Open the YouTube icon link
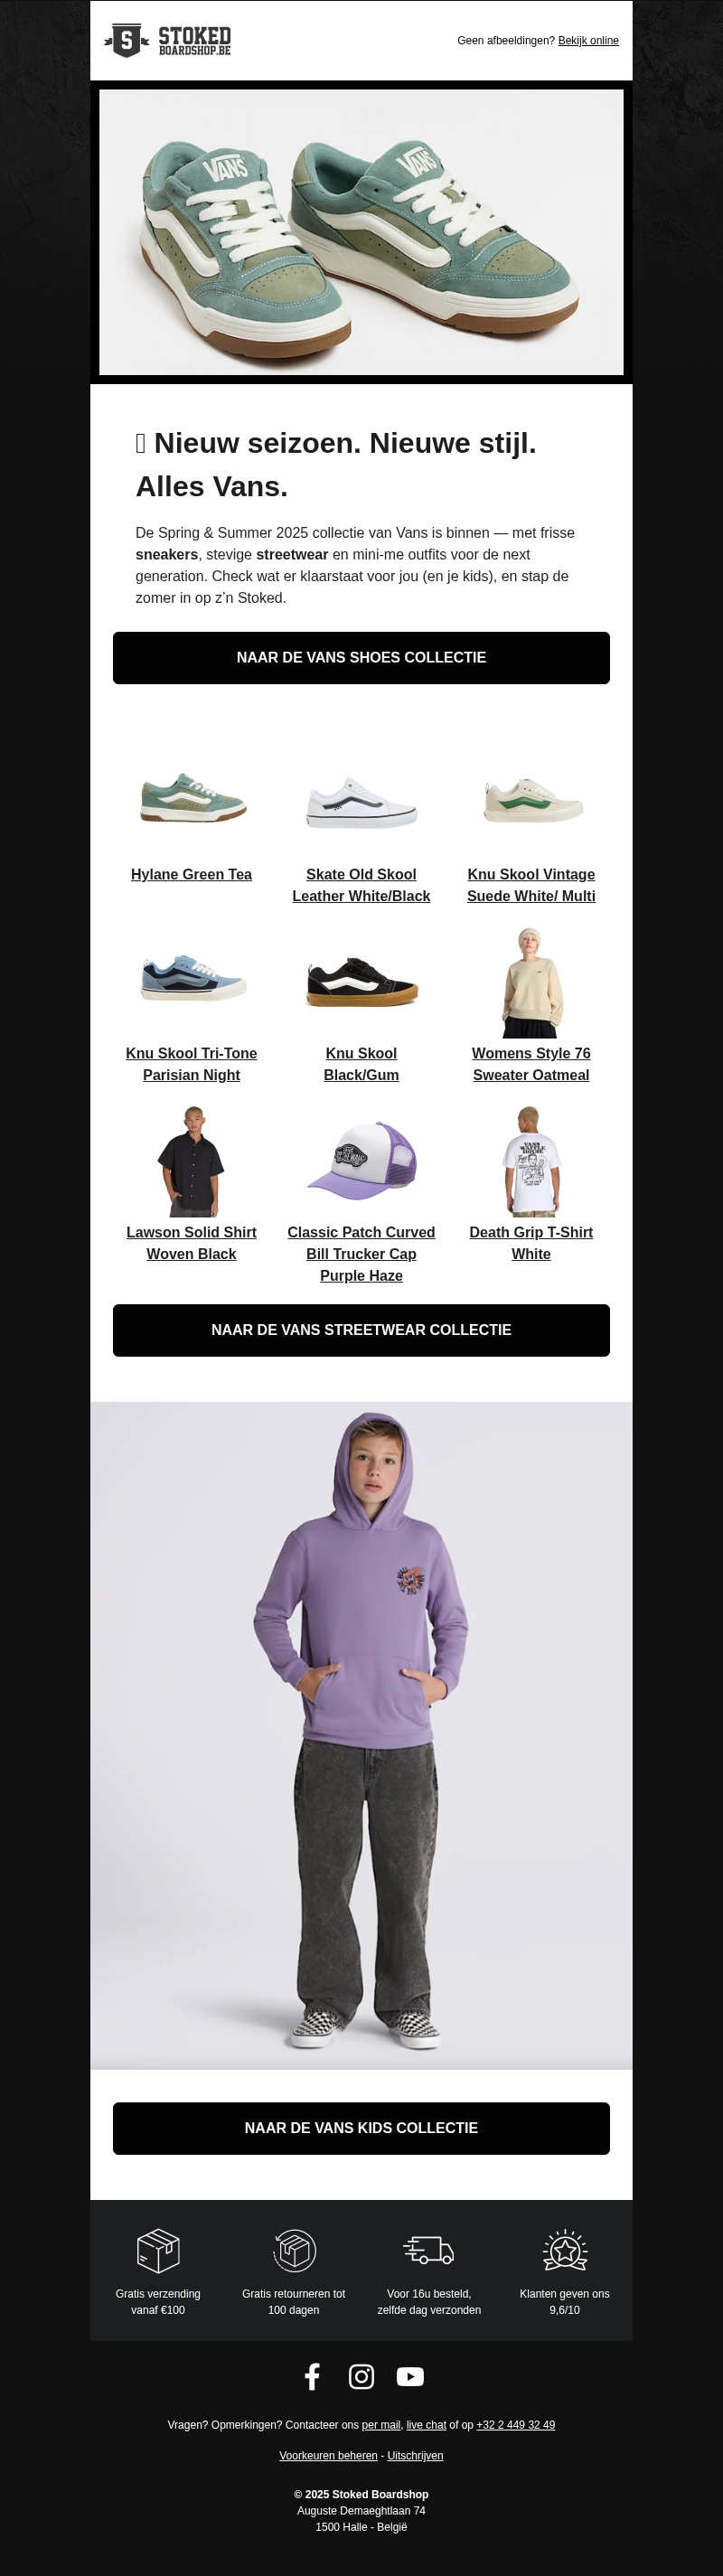 coord(410,2376)
